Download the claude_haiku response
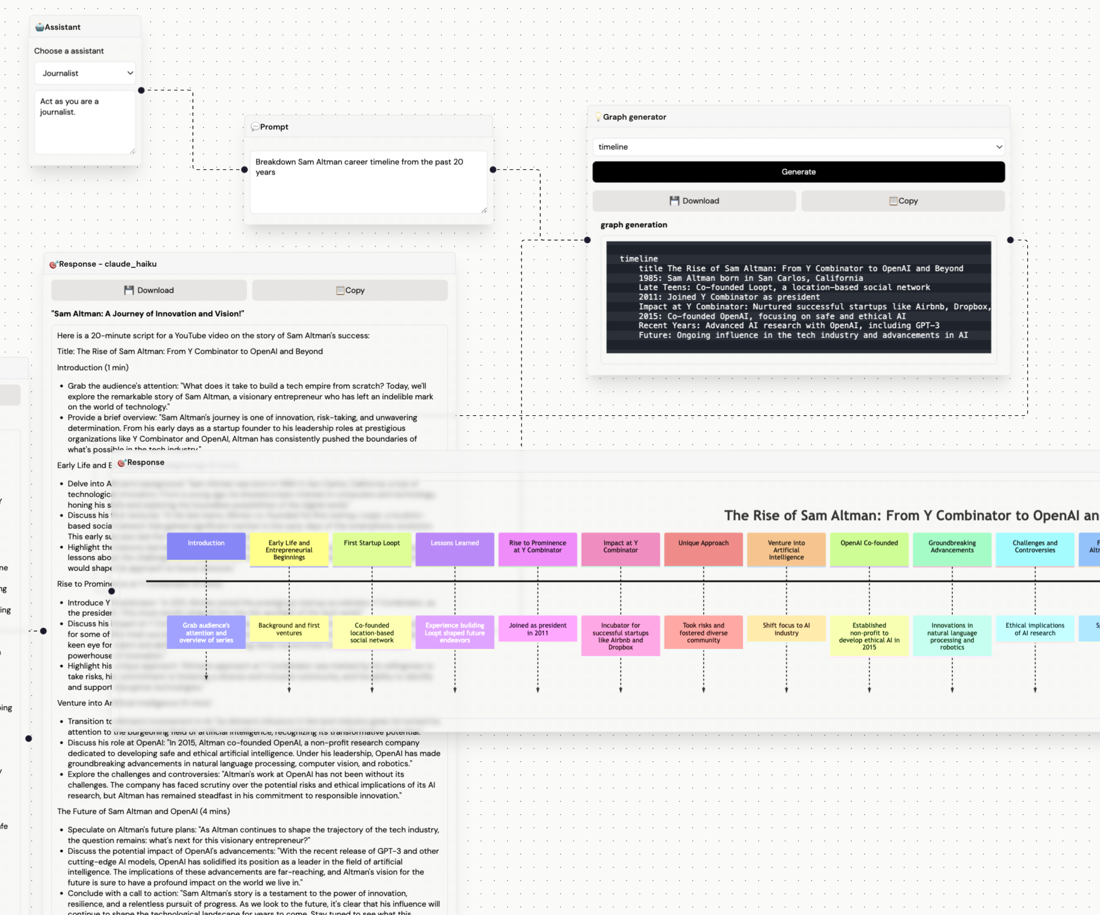Viewport: 1100px width, 915px height. tap(149, 291)
